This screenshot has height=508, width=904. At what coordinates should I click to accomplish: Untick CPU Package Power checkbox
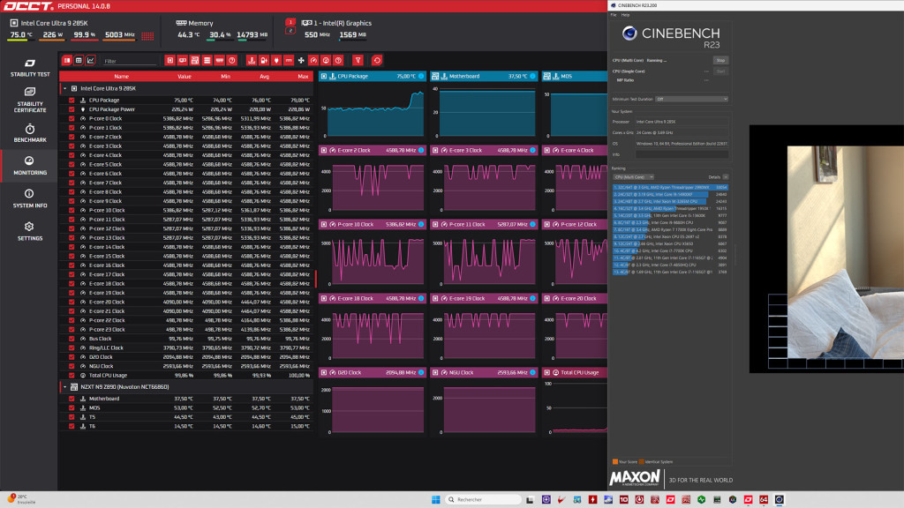point(72,109)
